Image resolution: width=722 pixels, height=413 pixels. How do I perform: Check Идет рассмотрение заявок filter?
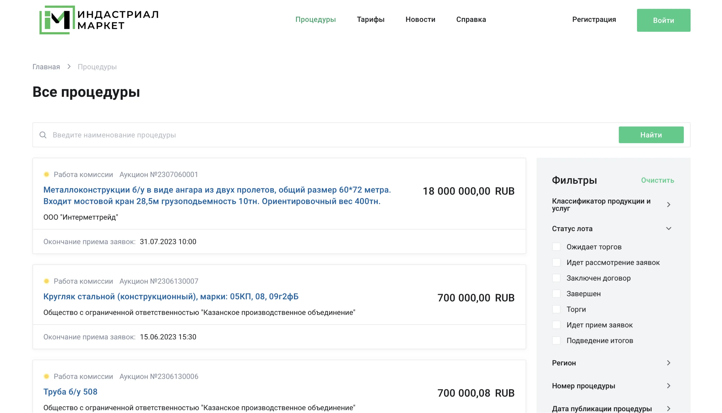pos(556,262)
